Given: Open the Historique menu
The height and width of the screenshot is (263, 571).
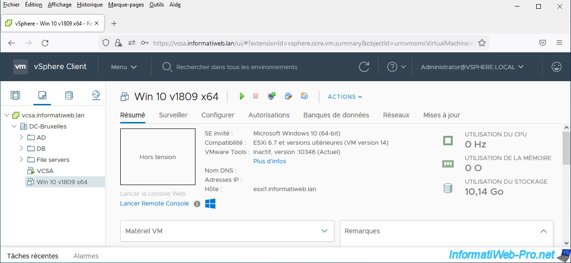Looking at the screenshot, I should point(90,5).
